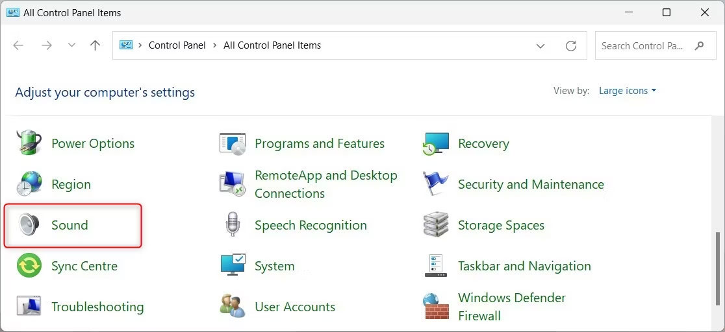725x332 pixels.
Task: Click the Storage Spaces drives icon
Action: click(x=435, y=225)
